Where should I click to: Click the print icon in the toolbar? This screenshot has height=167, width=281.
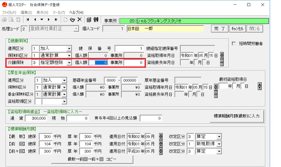(x=4, y=20)
